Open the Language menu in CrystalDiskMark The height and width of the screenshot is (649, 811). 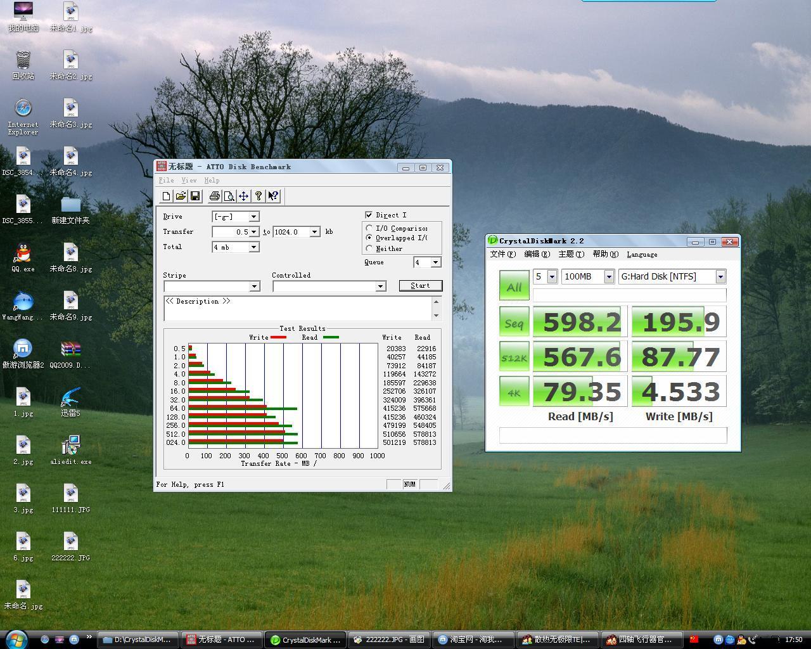pyautogui.click(x=642, y=255)
